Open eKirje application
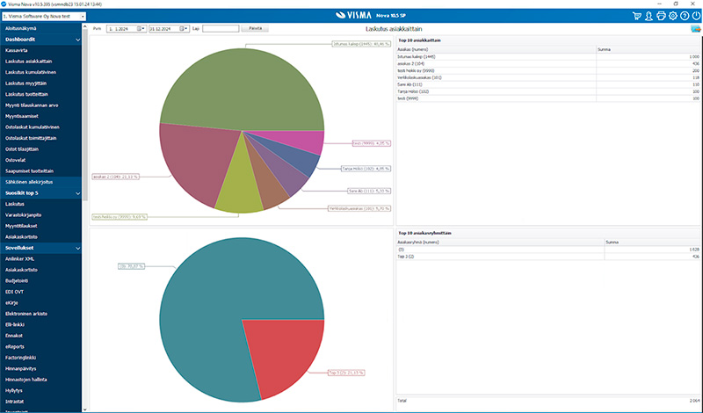Image resolution: width=703 pixels, height=413 pixels. tap(11, 302)
